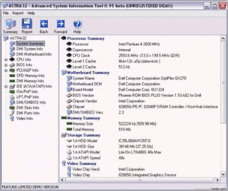Open Help via the question mark icon
Viewport: 228px width, 191px height.
pos(77,24)
